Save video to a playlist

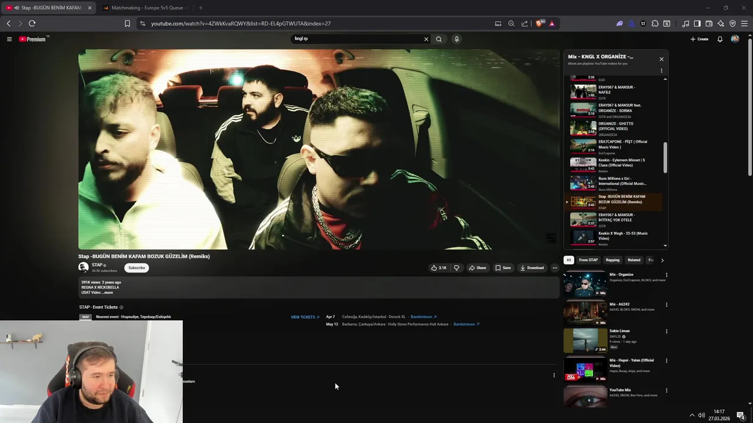503,268
